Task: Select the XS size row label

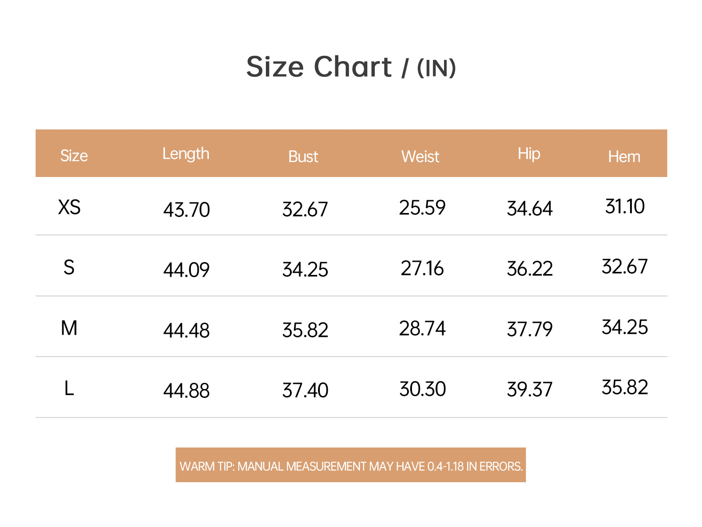Action: coord(69,207)
